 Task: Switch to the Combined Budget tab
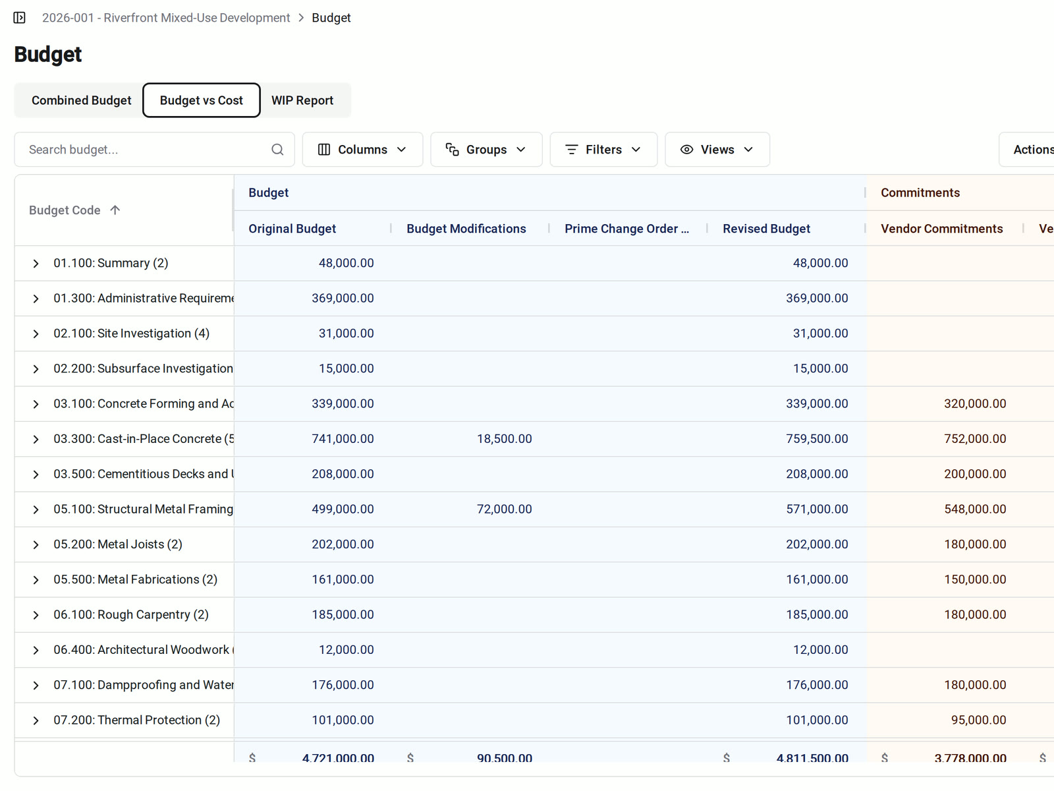pos(82,100)
